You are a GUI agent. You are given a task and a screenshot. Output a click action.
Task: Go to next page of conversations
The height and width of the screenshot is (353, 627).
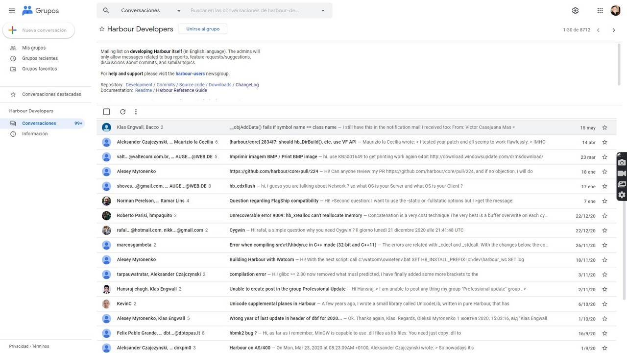[614, 30]
